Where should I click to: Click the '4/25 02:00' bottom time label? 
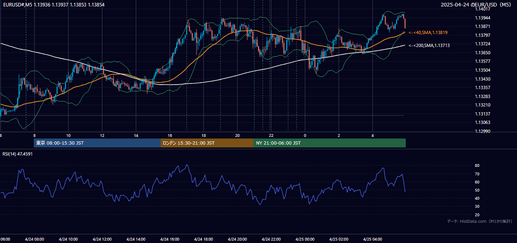point(339,239)
